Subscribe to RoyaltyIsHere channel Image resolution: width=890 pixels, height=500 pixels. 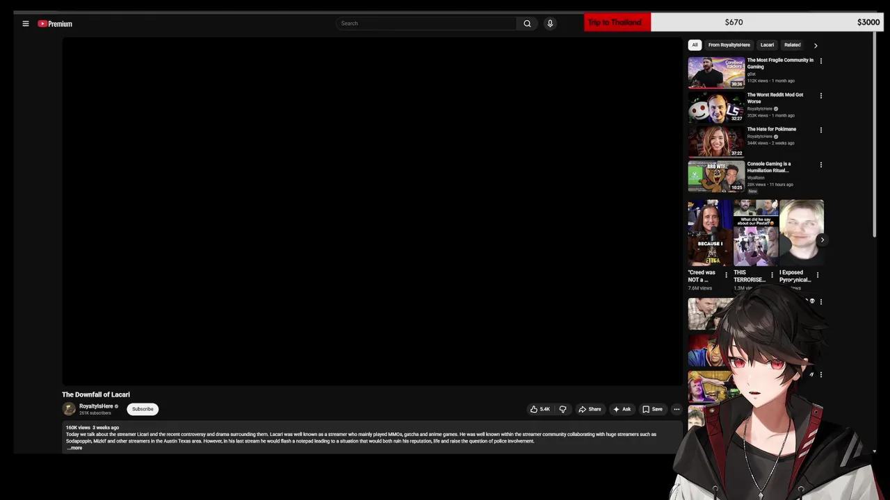tap(143, 409)
